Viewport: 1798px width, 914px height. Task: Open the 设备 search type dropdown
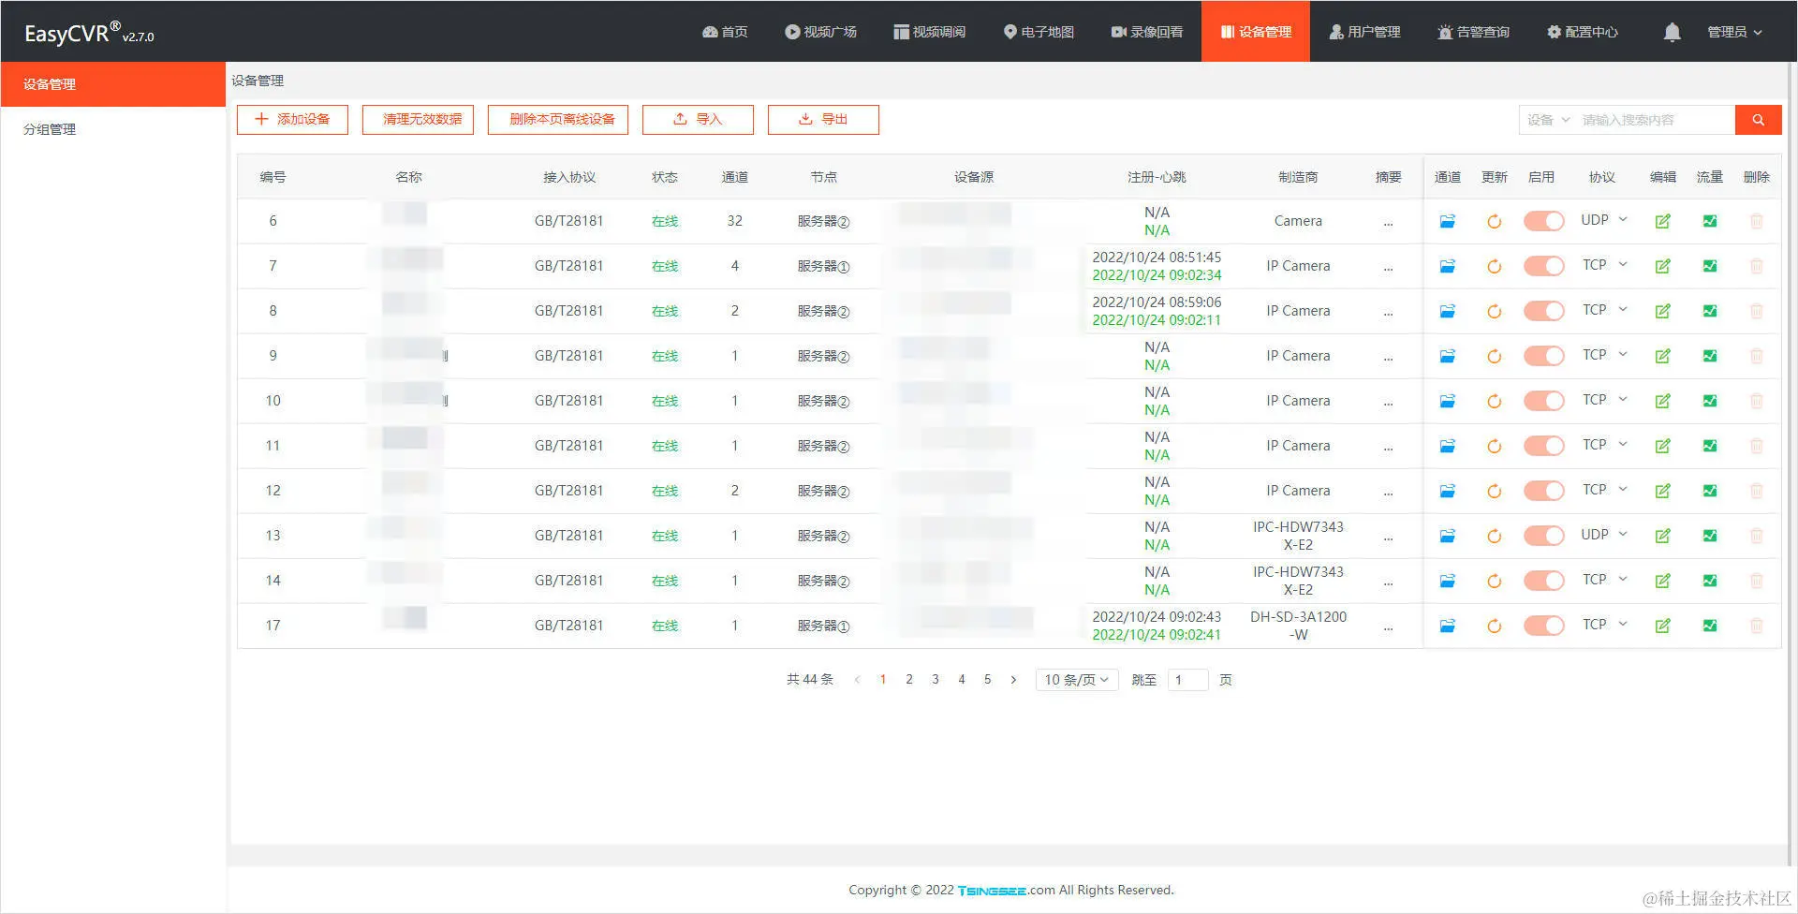click(x=1548, y=120)
